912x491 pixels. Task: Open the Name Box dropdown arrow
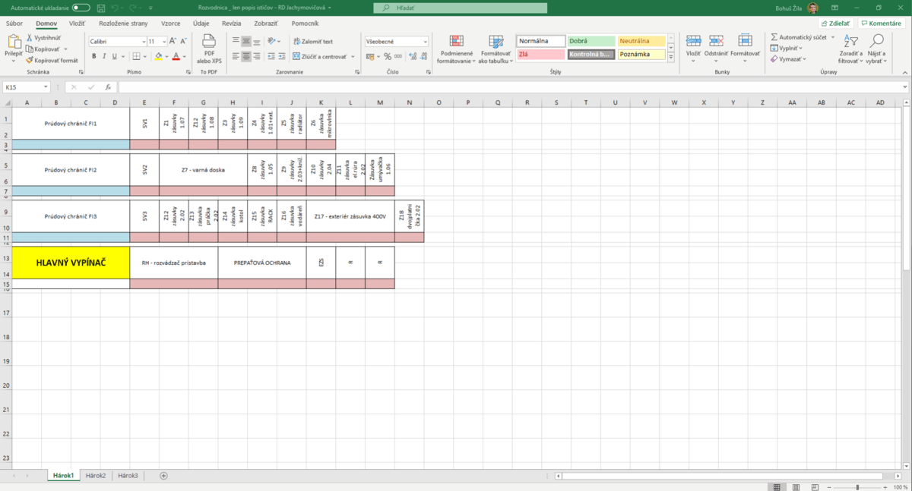(46, 87)
